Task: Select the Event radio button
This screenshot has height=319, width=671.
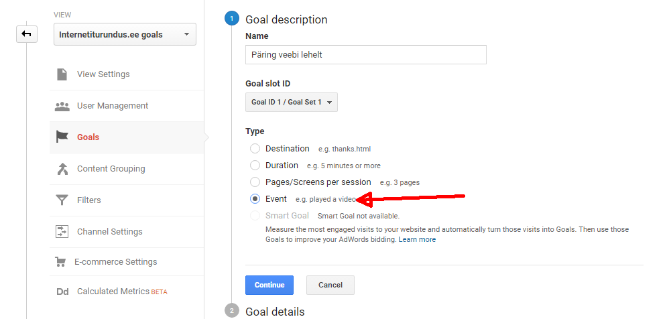Action: pos(255,199)
